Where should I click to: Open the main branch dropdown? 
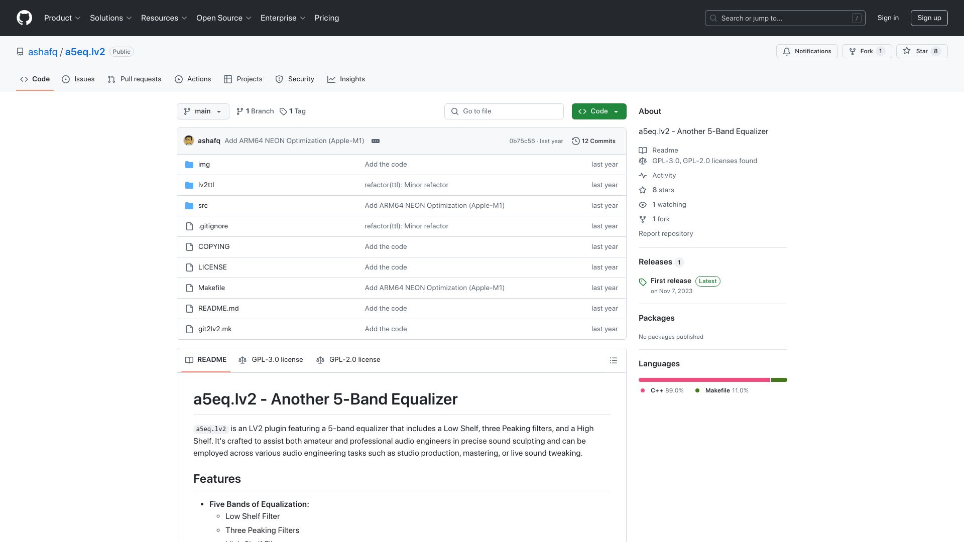pyautogui.click(x=203, y=111)
